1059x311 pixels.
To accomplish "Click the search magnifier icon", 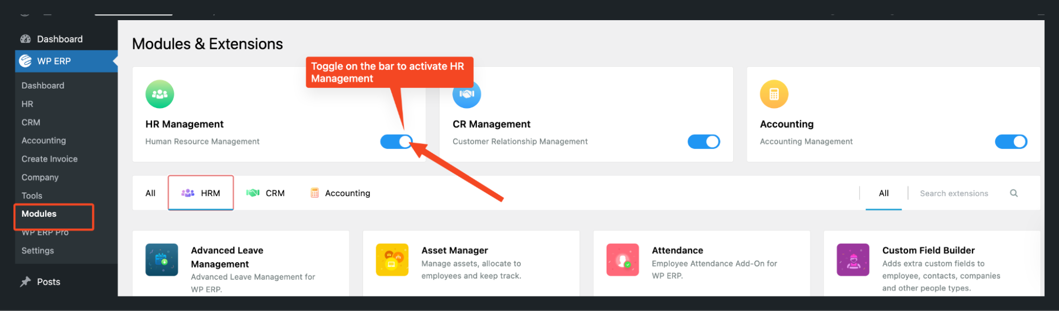I will point(1013,193).
